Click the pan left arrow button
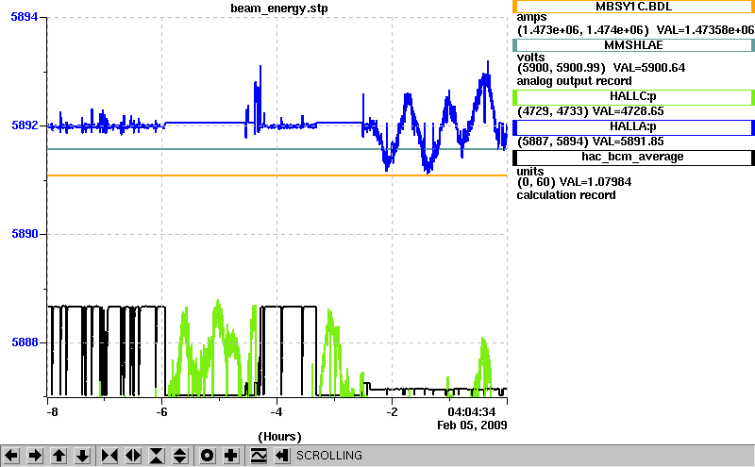Viewport: 755px width, 467px height. click(x=11, y=456)
